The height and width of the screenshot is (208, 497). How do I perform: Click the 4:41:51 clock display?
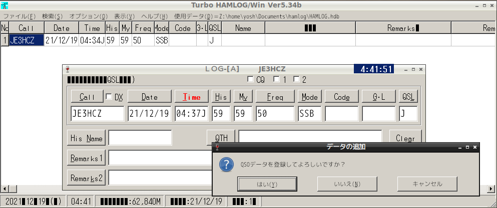(374, 69)
